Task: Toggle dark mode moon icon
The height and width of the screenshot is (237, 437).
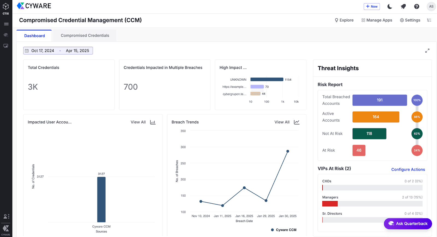Action: click(x=390, y=7)
